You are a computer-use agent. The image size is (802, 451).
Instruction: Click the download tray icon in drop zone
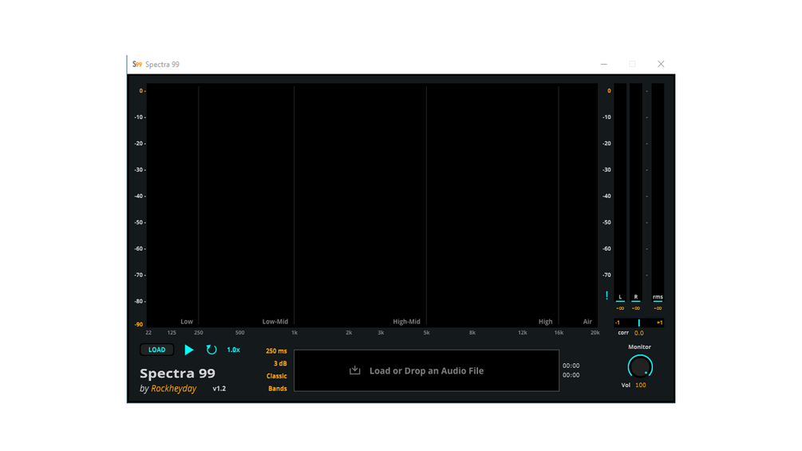(355, 370)
